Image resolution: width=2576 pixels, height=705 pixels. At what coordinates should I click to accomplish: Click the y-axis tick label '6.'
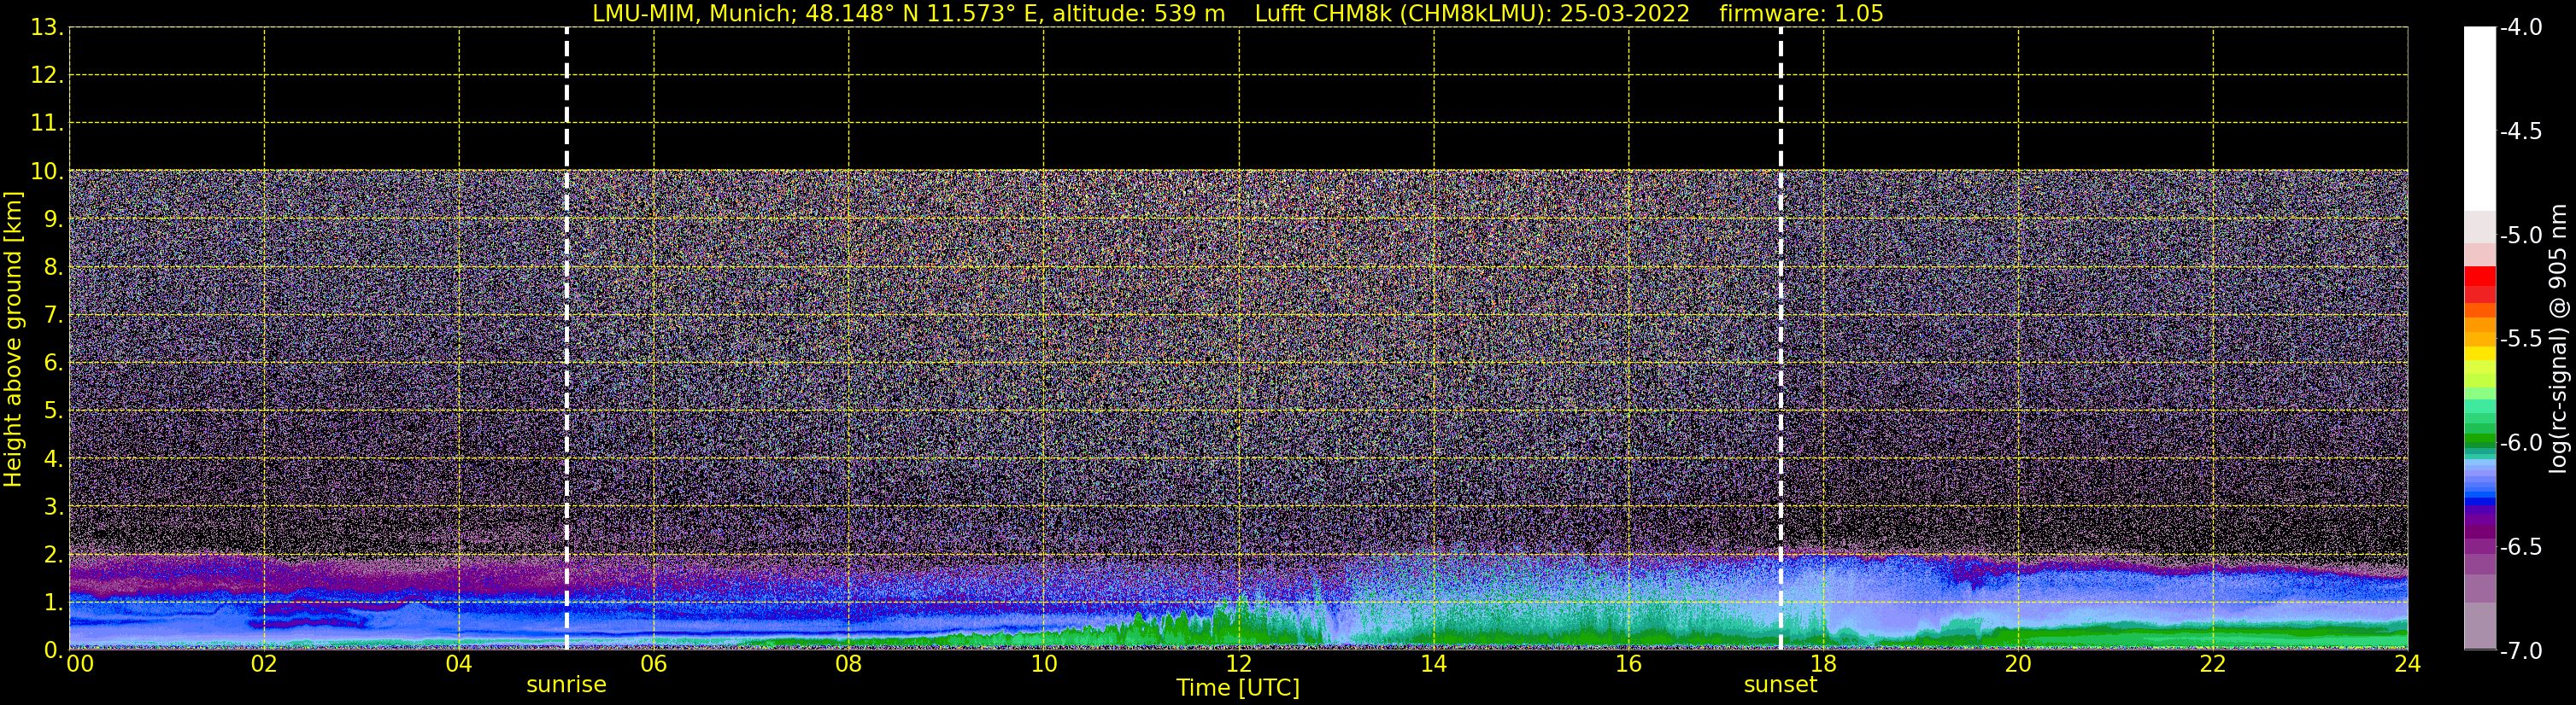point(53,364)
